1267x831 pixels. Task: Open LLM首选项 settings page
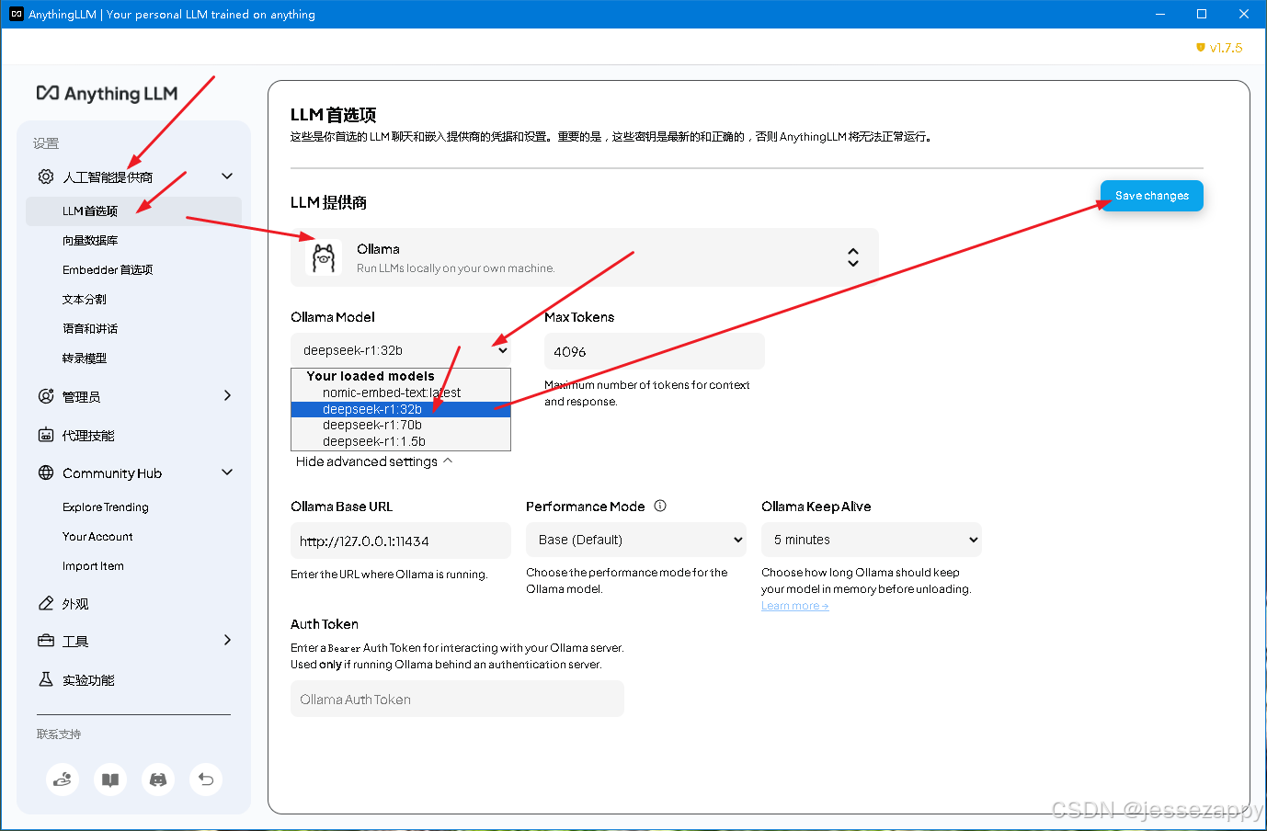[x=134, y=211]
